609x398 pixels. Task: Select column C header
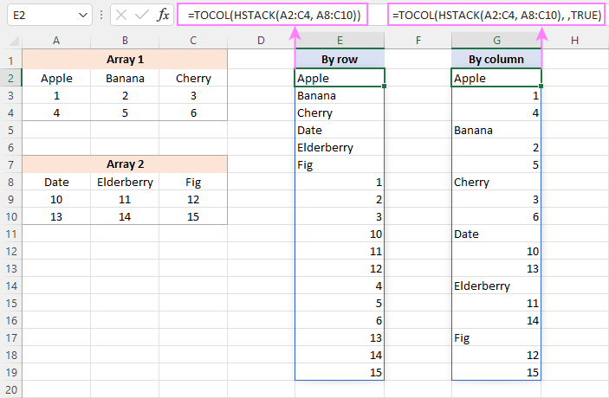(x=193, y=41)
